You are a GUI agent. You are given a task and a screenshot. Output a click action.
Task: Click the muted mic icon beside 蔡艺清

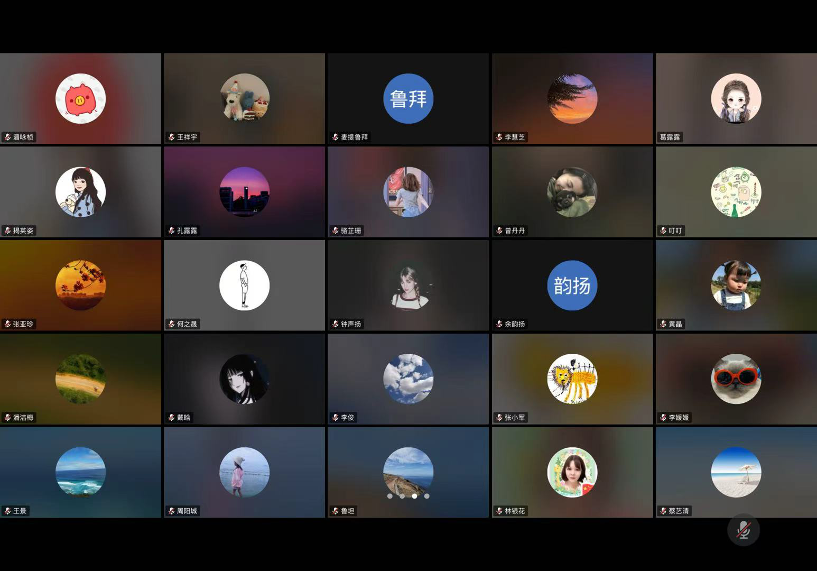coord(663,511)
